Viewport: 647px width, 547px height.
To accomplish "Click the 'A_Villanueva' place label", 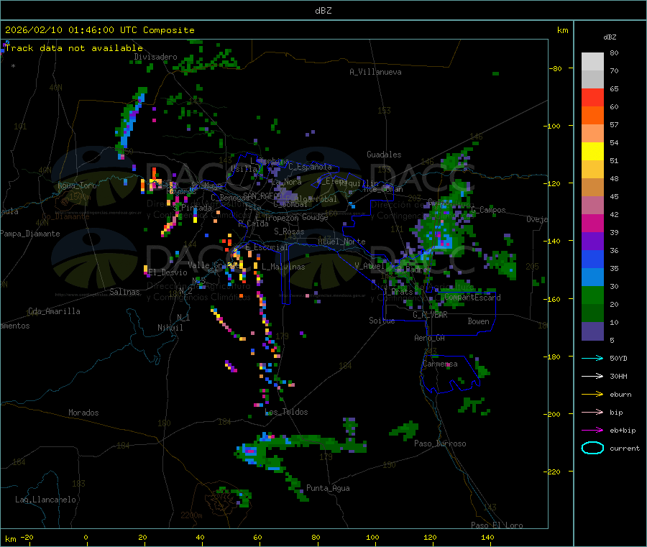I will click(x=375, y=72).
